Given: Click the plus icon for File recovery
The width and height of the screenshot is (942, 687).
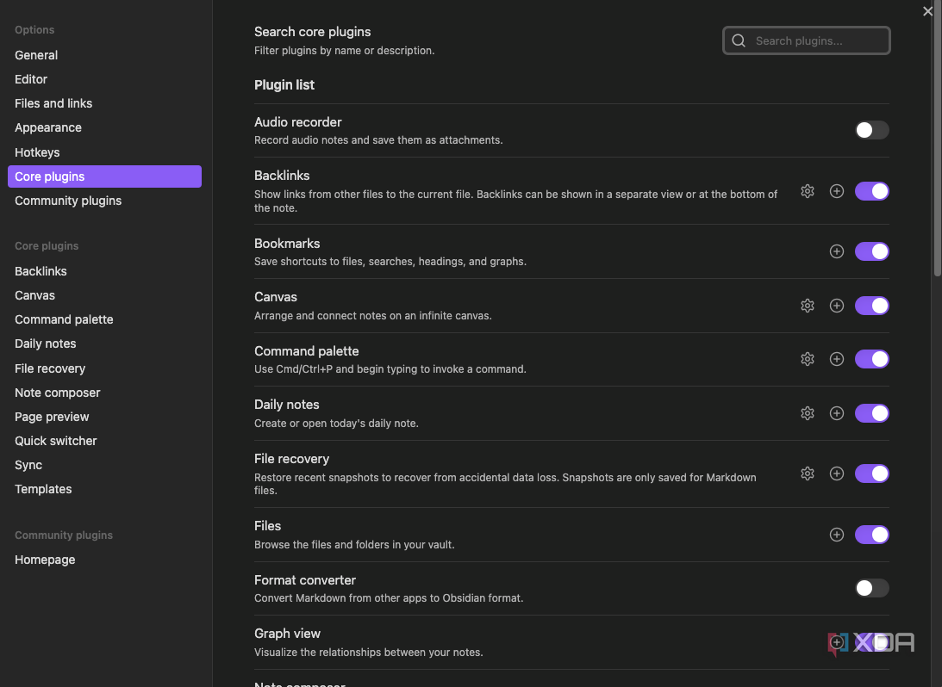Looking at the screenshot, I should (x=837, y=473).
